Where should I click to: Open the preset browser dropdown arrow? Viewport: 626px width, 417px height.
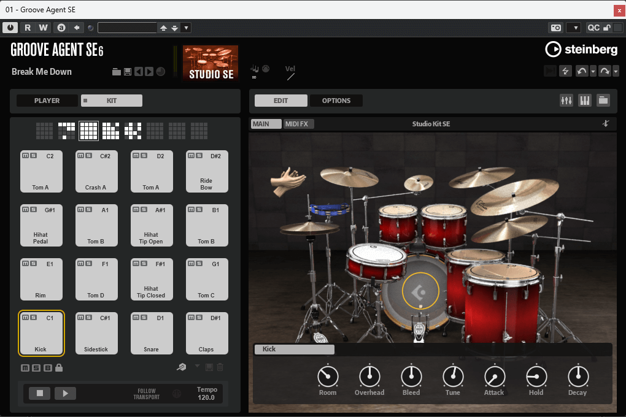point(186,28)
